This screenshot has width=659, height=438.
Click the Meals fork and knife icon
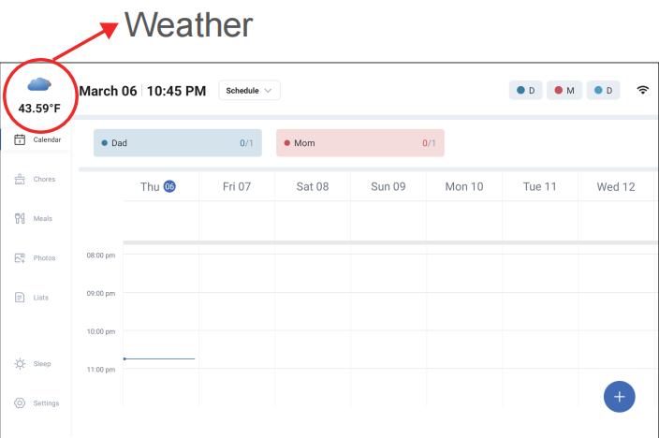tap(20, 219)
